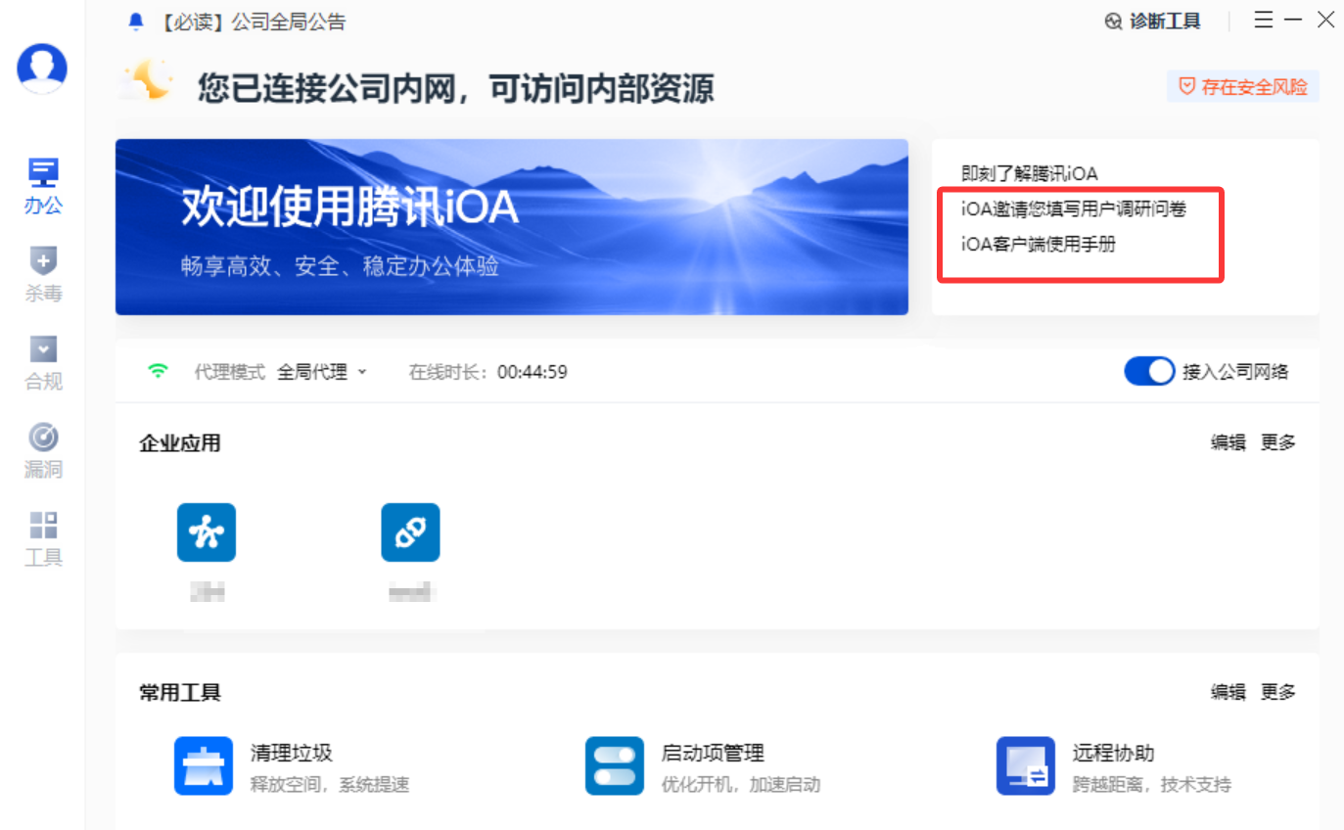Open the hamburger menu icon
The height and width of the screenshot is (830, 1344).
pos(1264,21)
